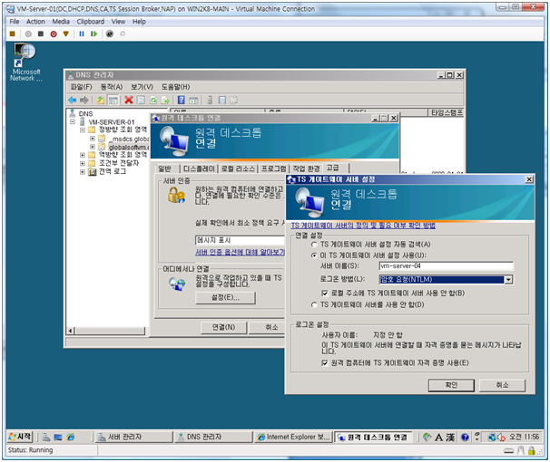Expand the 조건부 전달자 node
Image resolution: width=550 pixels, height=462 pixels.
tap(83, 163)
